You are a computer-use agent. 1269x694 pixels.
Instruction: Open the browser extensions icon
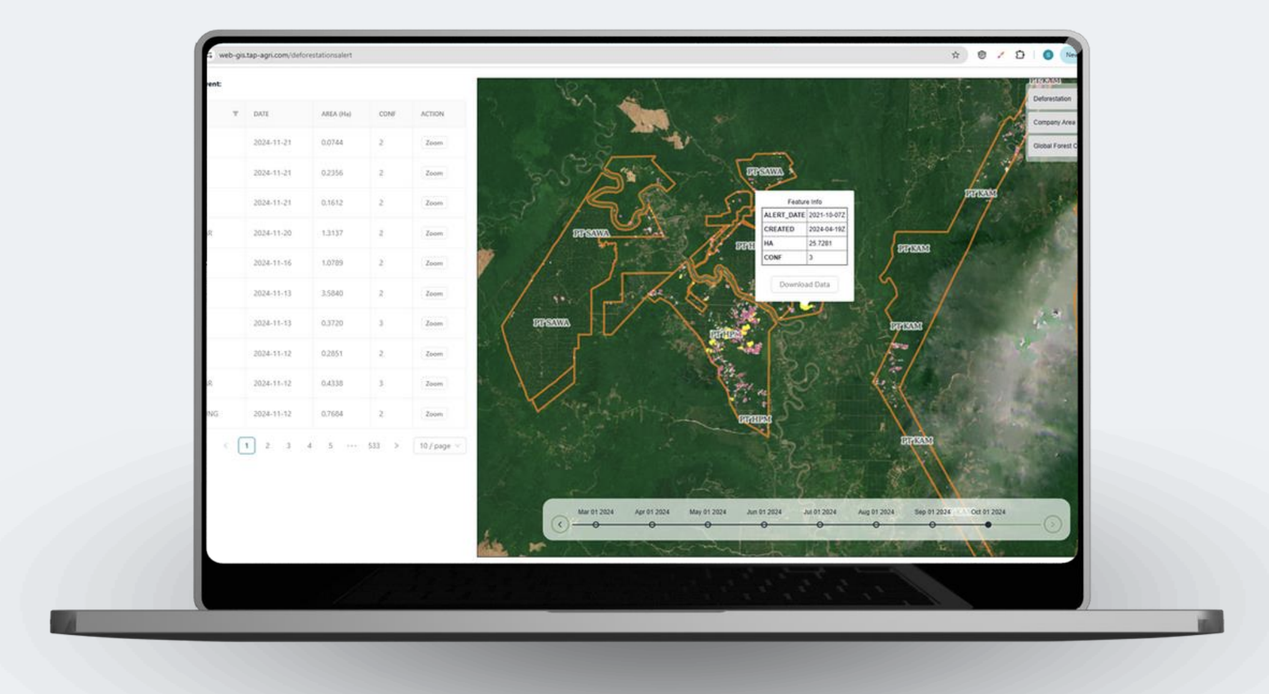coord(1020,55)
